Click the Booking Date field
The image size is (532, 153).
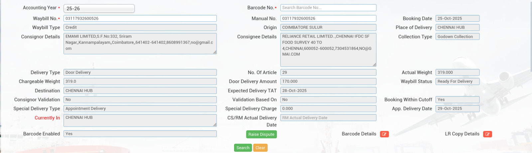[x=457, y=18]
